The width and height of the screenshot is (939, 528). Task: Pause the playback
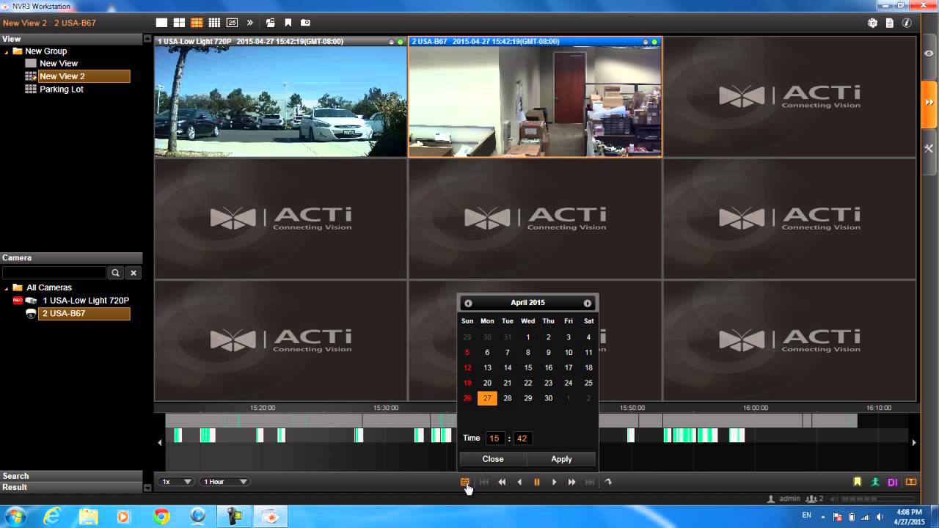tap(537, 482)
